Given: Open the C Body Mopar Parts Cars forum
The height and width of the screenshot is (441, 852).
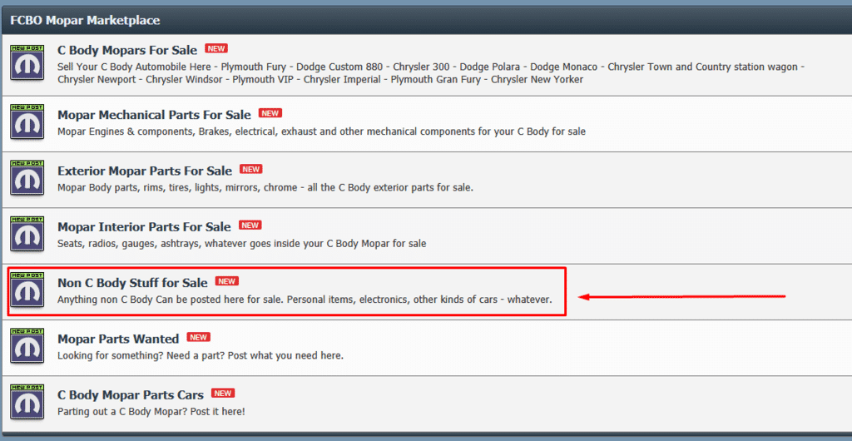Looking at the screenshot, I should tap(131, 394).
